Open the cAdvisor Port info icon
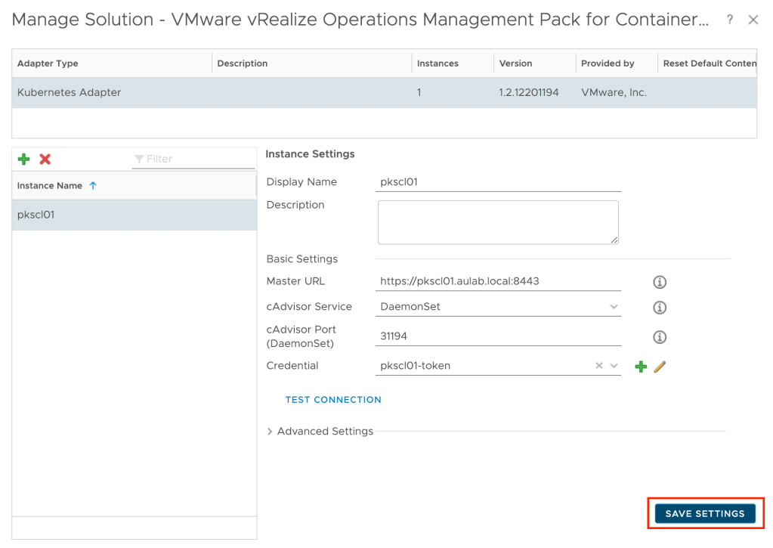The image size is (773, 548). 659,337
